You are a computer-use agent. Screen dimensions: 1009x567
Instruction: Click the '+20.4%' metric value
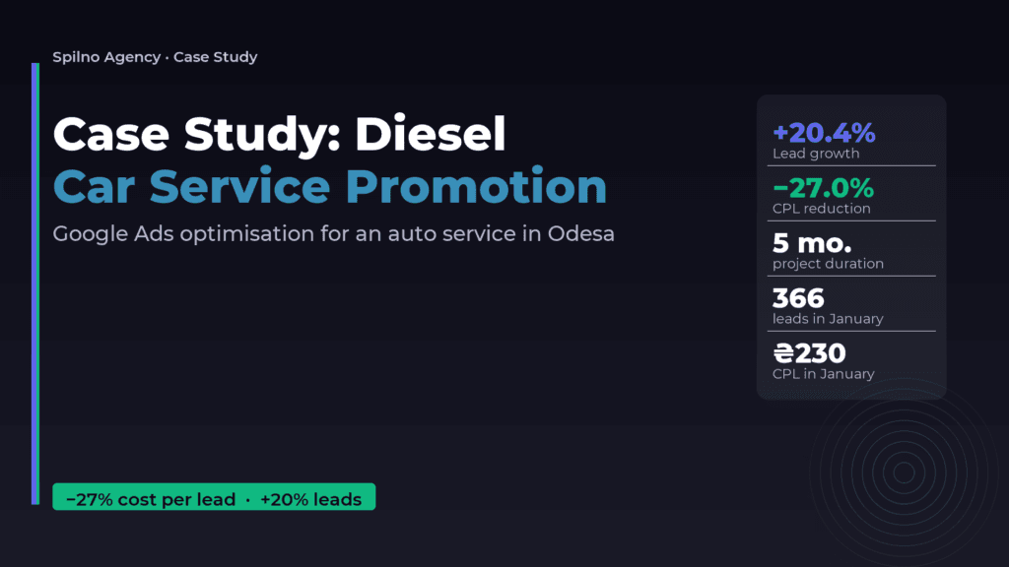tap(824, 133)
